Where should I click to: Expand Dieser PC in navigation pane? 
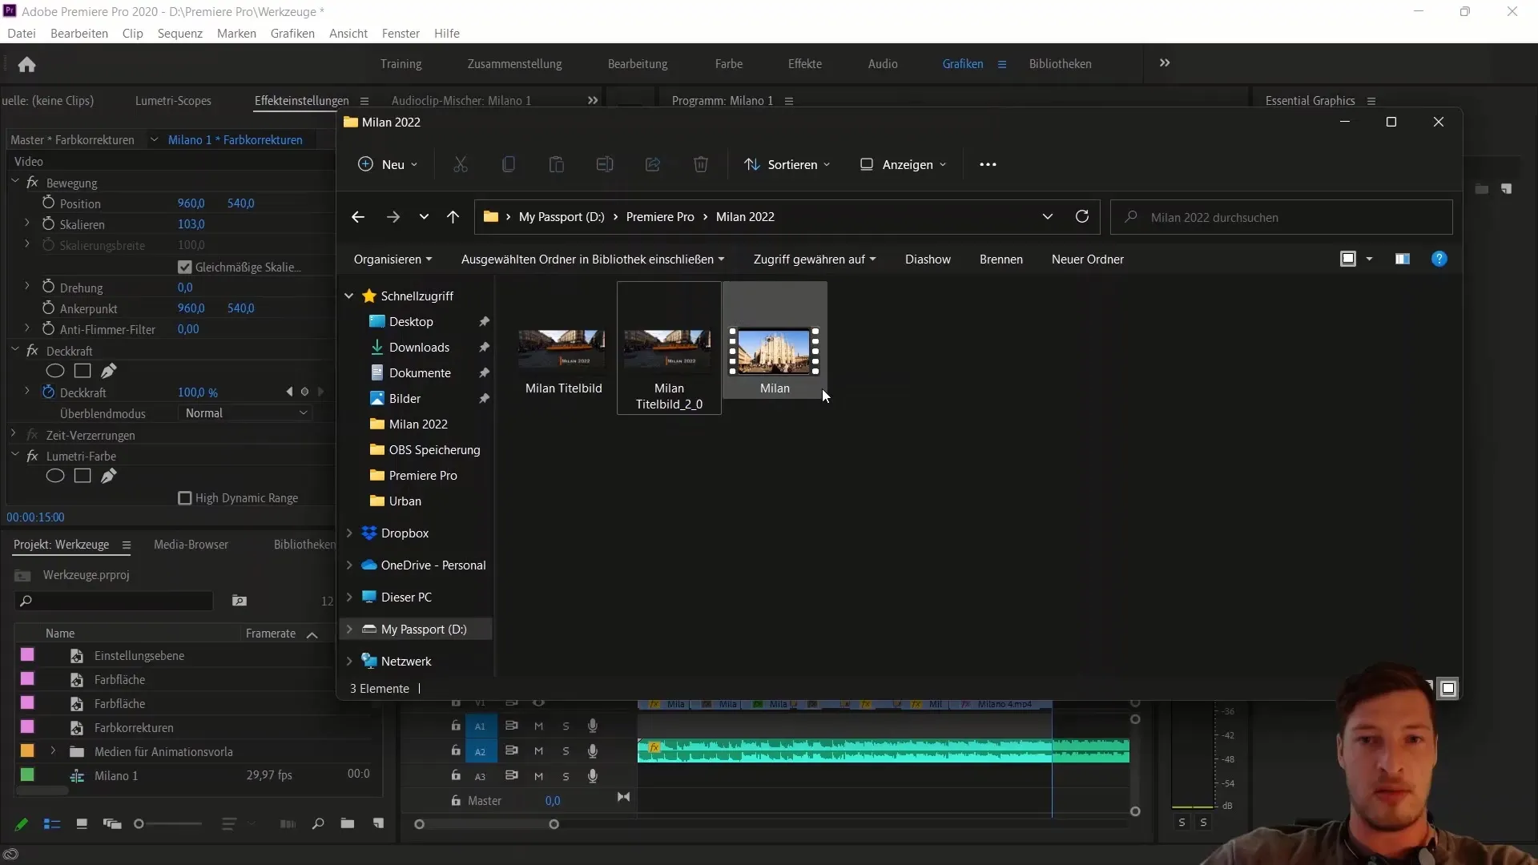coord(349,597)
